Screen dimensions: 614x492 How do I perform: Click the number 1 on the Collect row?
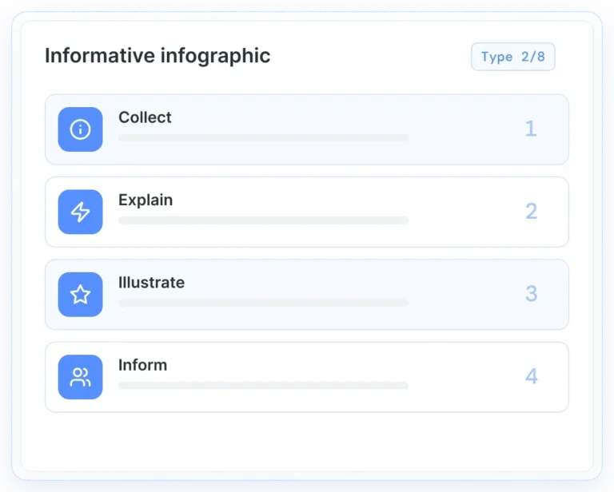[531, 129]
